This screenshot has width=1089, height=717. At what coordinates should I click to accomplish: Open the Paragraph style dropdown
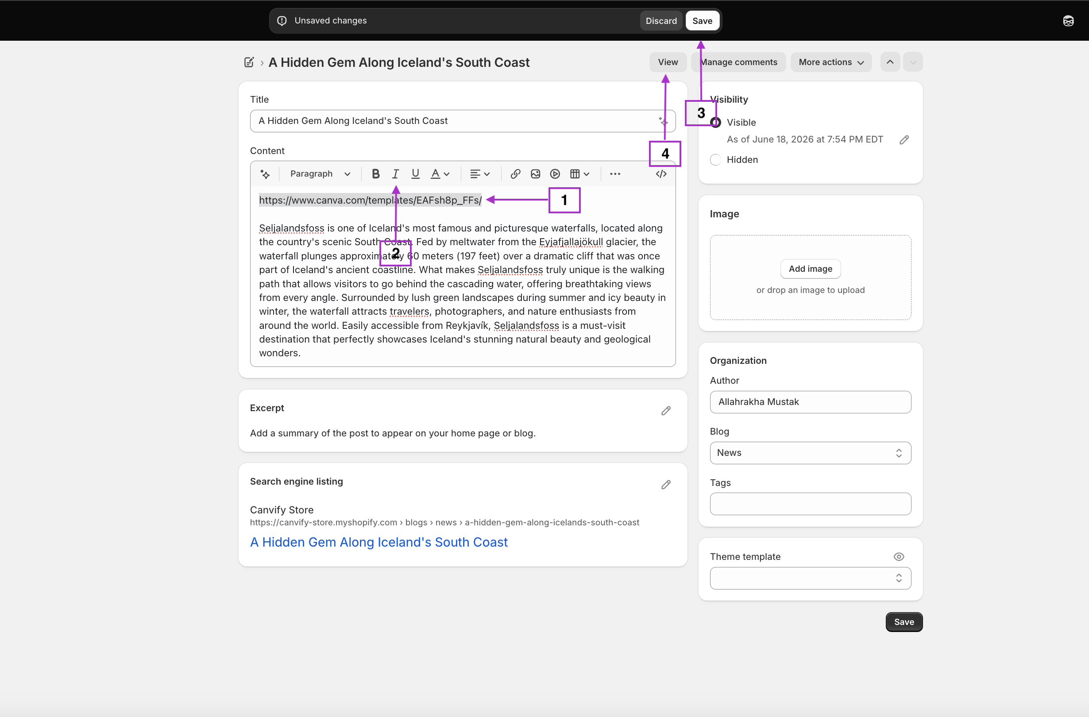(321, 174)
